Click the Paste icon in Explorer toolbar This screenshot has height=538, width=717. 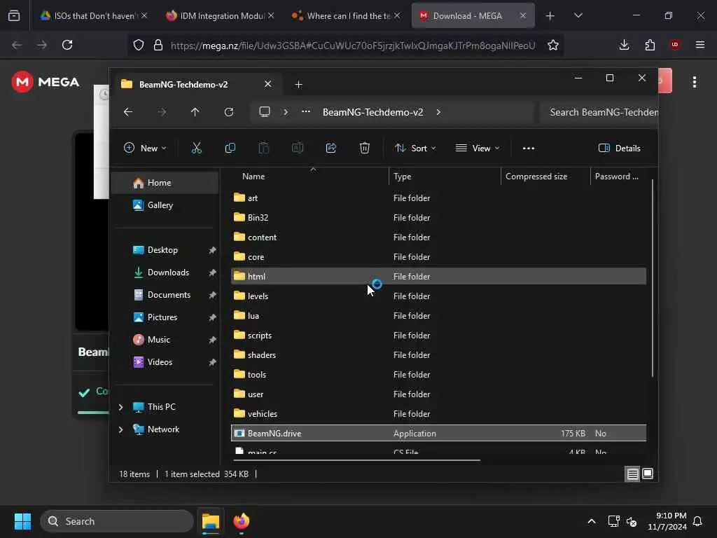264,148
